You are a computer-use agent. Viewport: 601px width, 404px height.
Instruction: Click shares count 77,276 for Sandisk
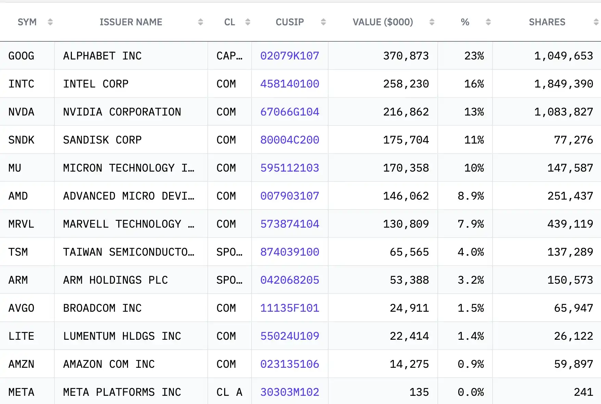pos(574,140)
